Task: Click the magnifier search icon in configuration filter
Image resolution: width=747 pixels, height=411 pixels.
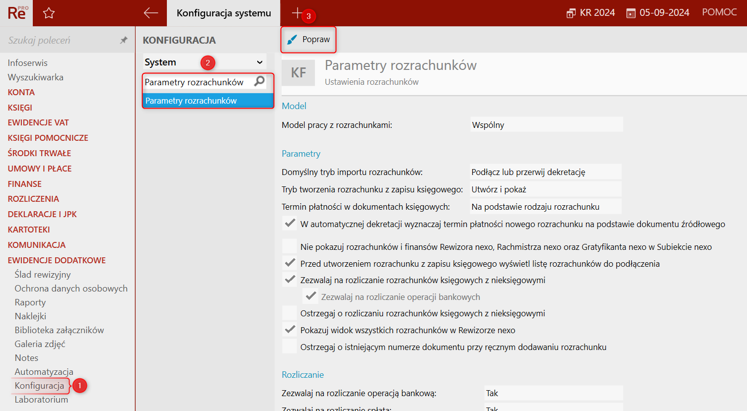Action: (259, 81)
